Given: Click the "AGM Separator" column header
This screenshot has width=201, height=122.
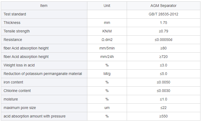Looking at the screenshot, I should (163, 6).
